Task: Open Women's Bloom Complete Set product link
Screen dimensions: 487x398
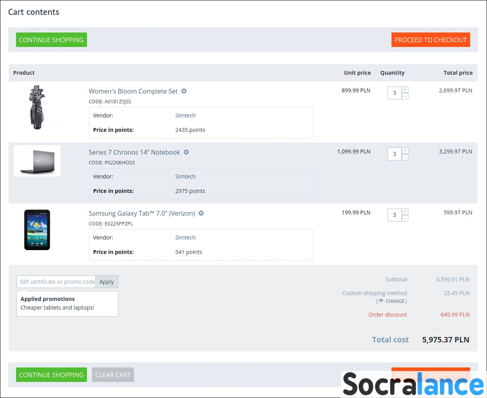Action: (x=133, y=91)
